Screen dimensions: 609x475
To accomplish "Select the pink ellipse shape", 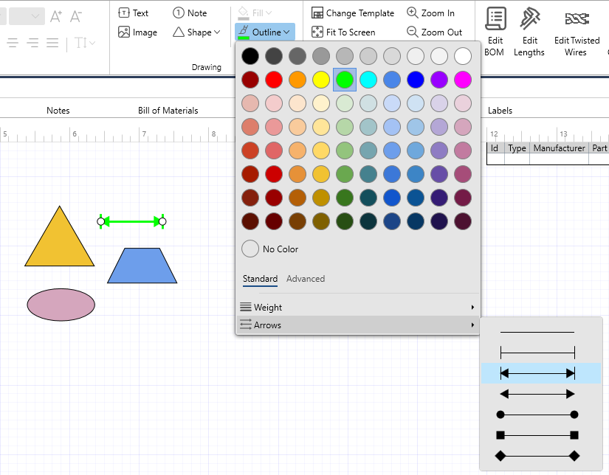I will pos(61,305).
